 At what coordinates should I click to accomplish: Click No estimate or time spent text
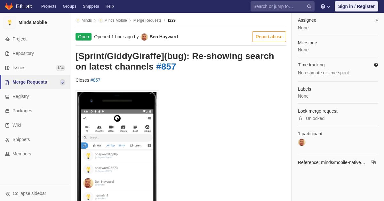coord(324,73)
